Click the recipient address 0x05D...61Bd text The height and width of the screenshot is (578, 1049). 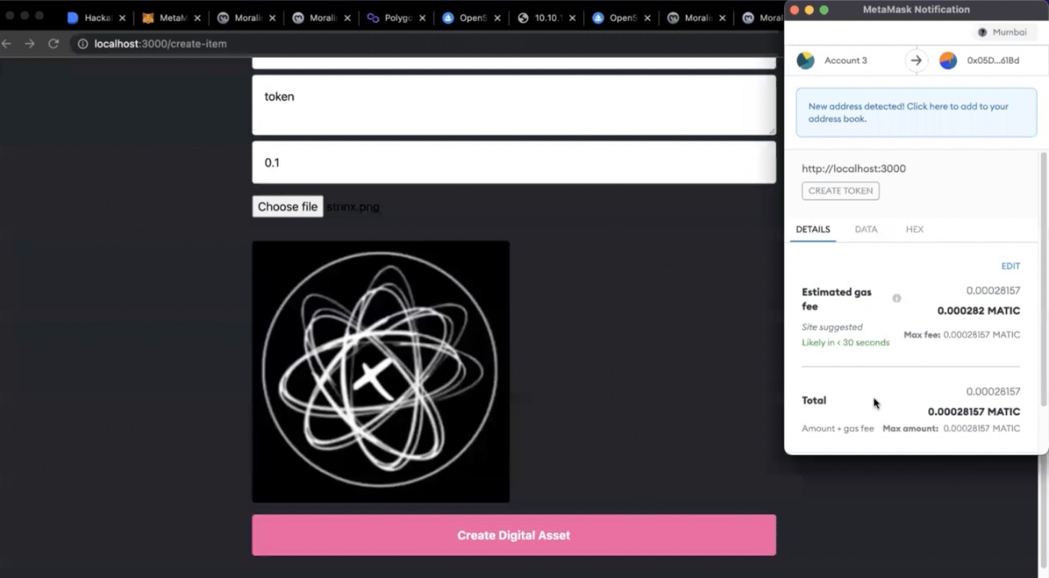point(993,61)
